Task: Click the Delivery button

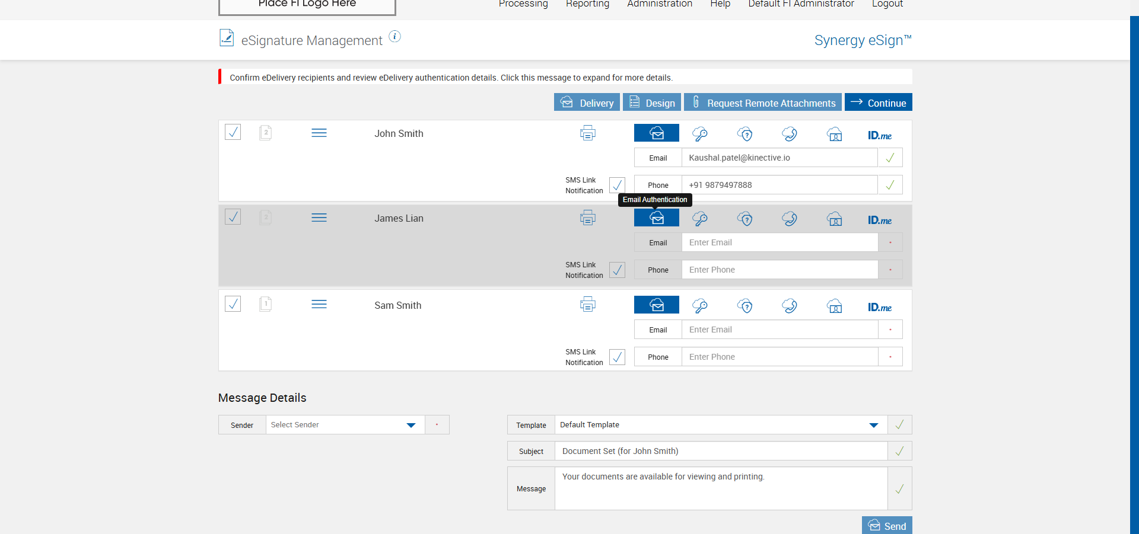Action: pyautogui.click(x=587, y=102)
